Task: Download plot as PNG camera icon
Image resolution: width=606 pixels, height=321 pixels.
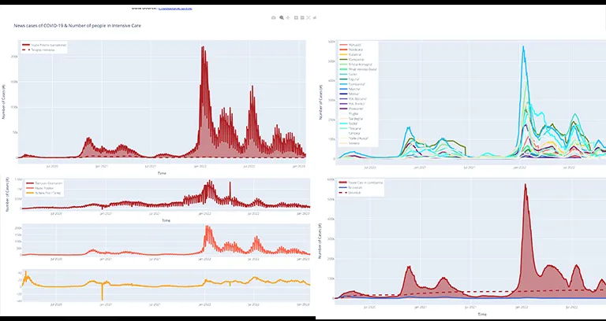Action: coord(273,18)
